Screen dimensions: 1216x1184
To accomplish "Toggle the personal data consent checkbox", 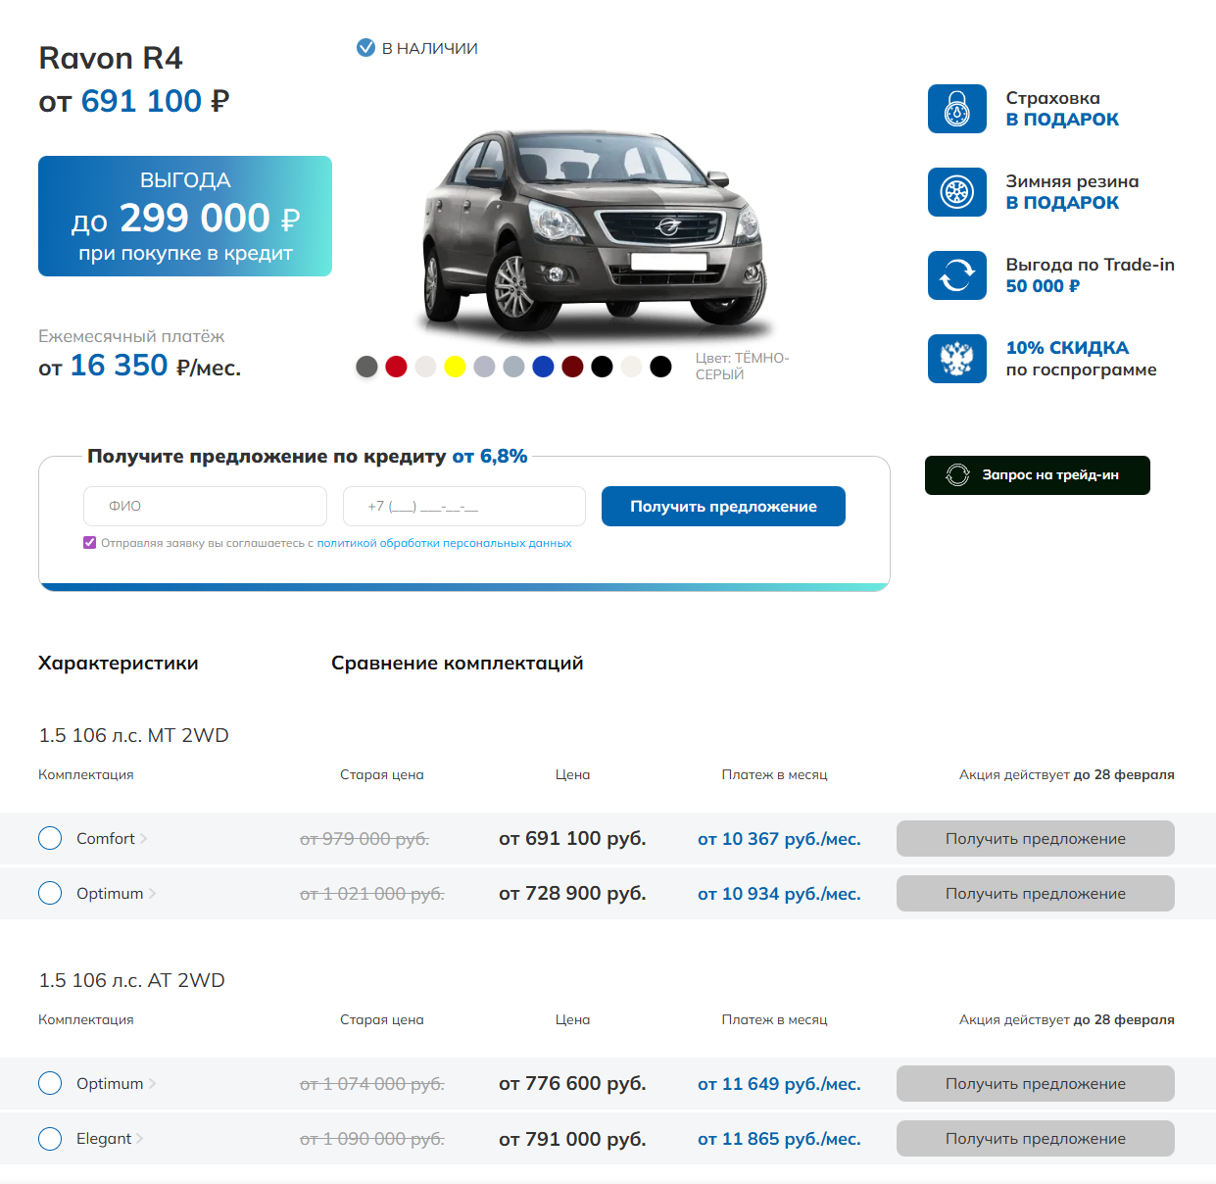I will pos(90,542).
